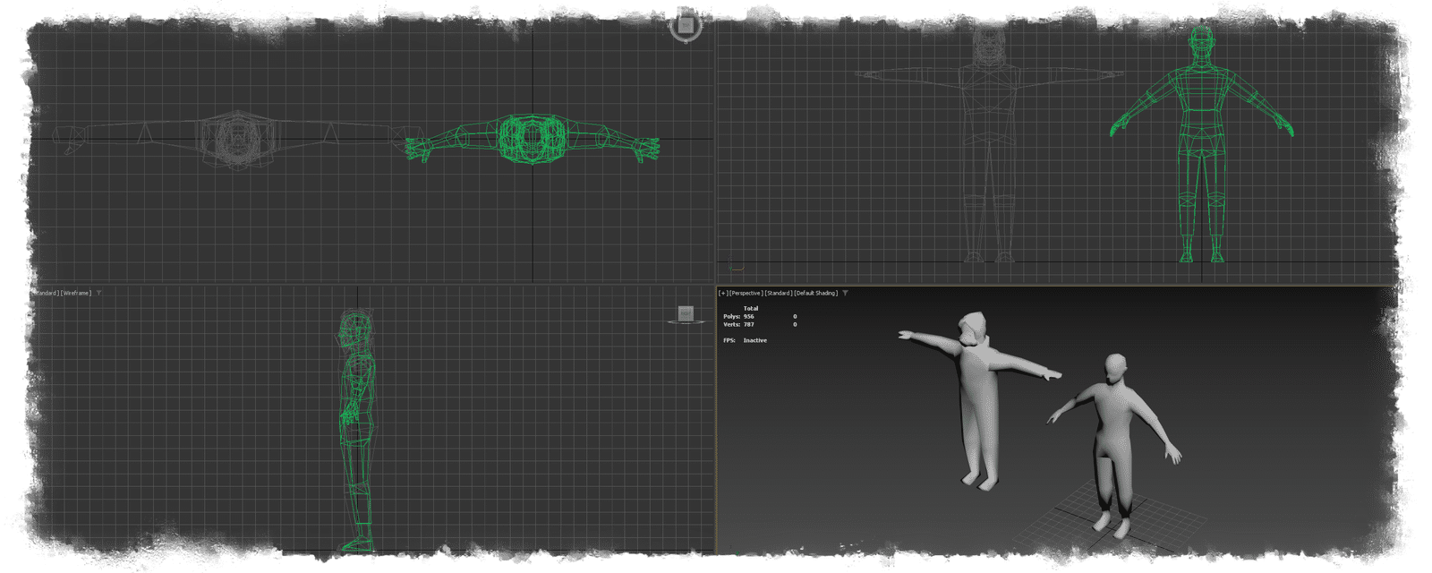1432x573 pixels.
Task: Open the [+] general viewport menu
Action: tap(723, 293)
